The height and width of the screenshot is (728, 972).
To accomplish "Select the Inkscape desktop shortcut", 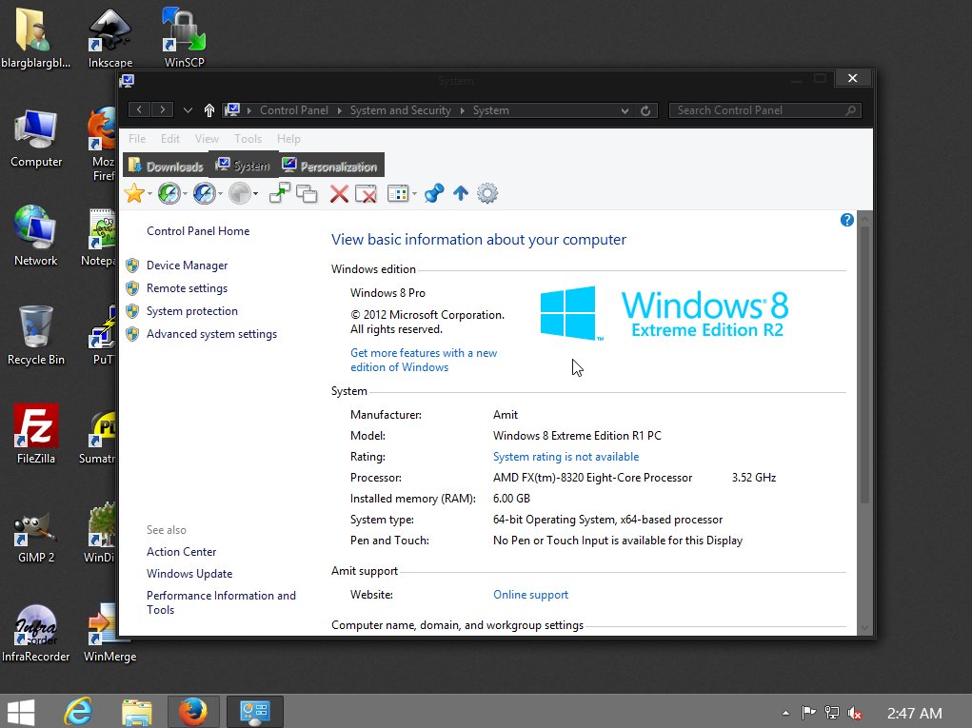I will [x=110, y=36].
